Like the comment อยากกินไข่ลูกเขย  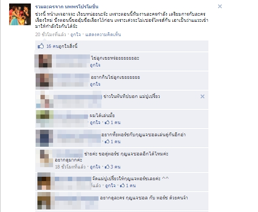[x=95, y=84]
